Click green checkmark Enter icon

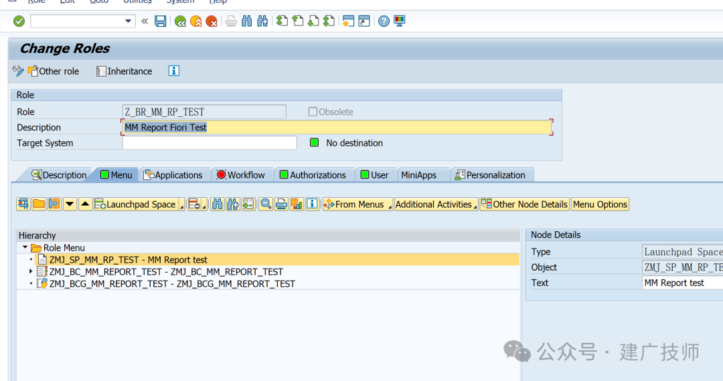click(x=19, y=21)
